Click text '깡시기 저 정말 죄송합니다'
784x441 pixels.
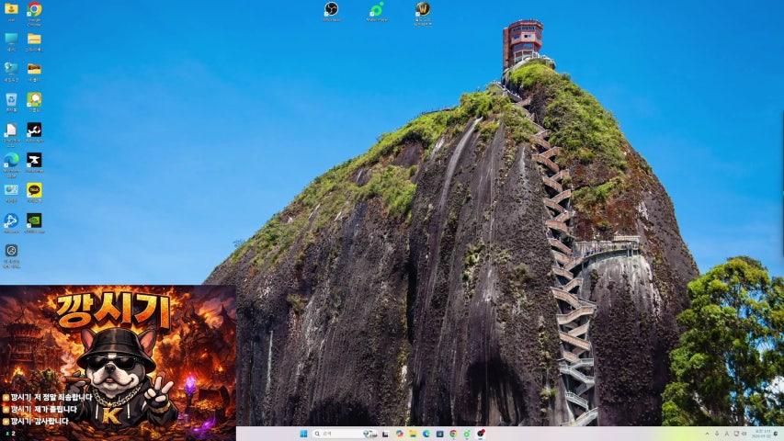(51, 398)
